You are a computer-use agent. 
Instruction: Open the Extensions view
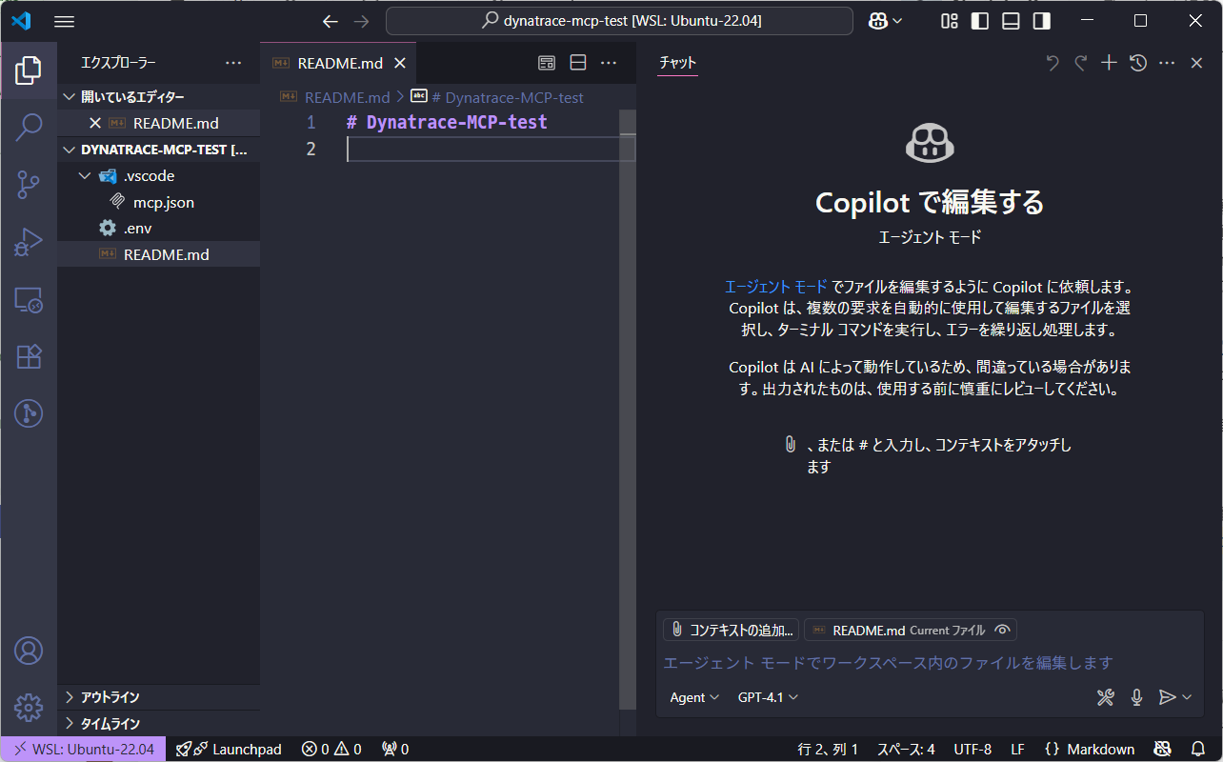29,356
